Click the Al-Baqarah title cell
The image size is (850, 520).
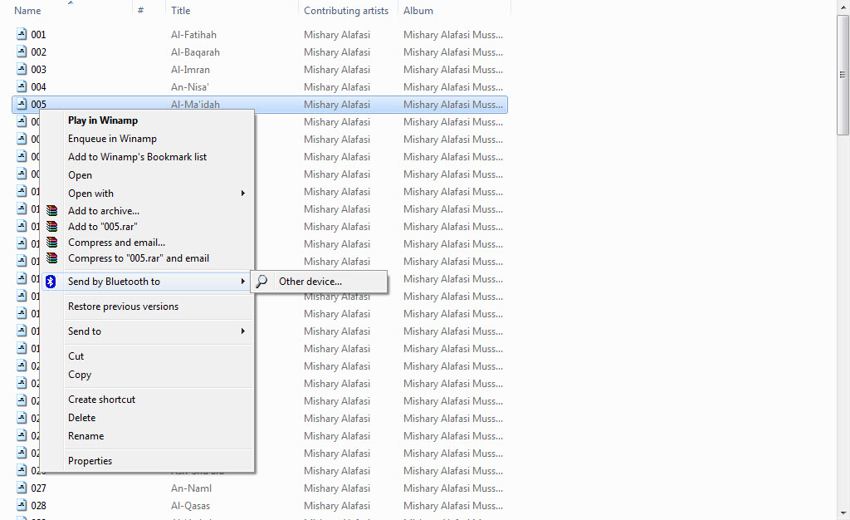[x=195, y=52]
